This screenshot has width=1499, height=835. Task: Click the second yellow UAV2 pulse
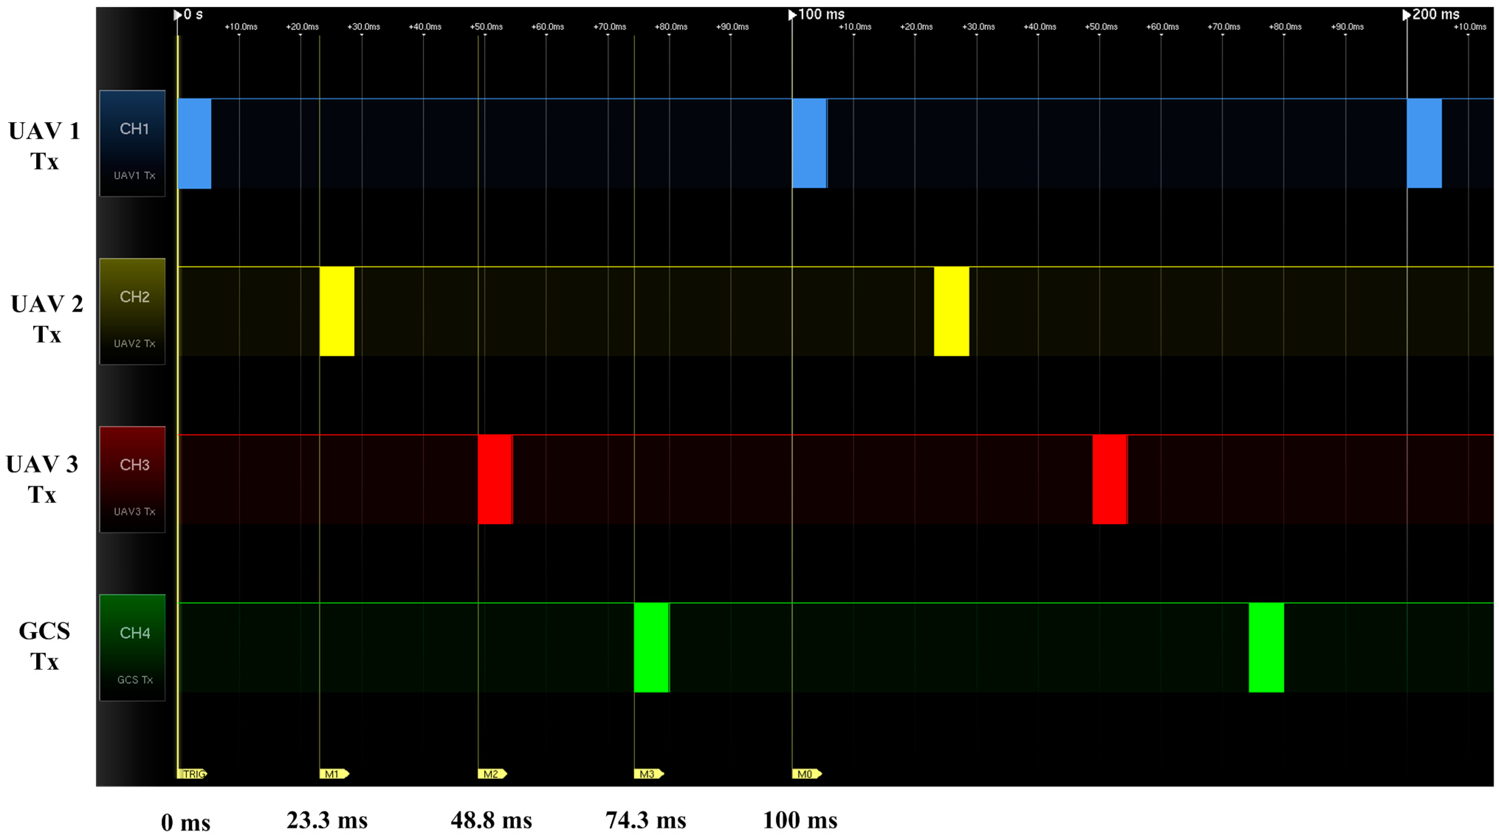click(952, 311)
